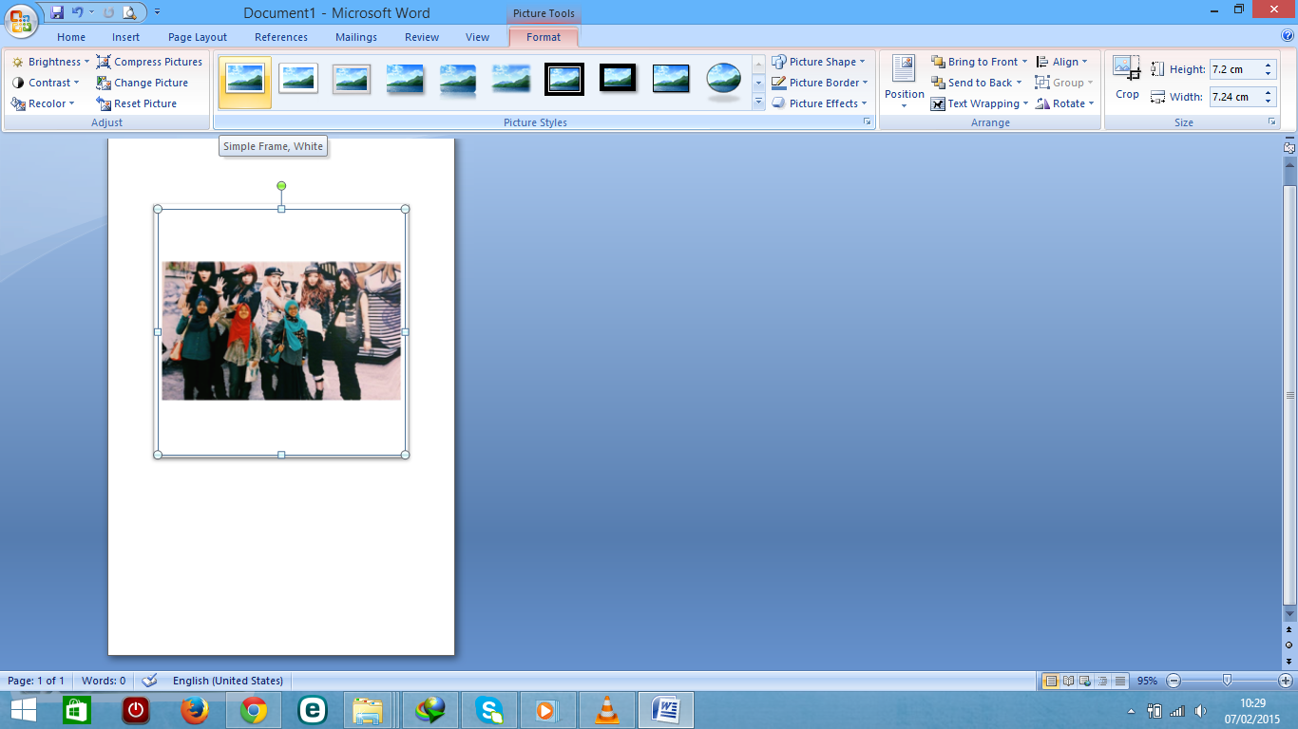
Task: Open the Recolor dropdown
Action: pyautogui.click(x=43, y=103)
